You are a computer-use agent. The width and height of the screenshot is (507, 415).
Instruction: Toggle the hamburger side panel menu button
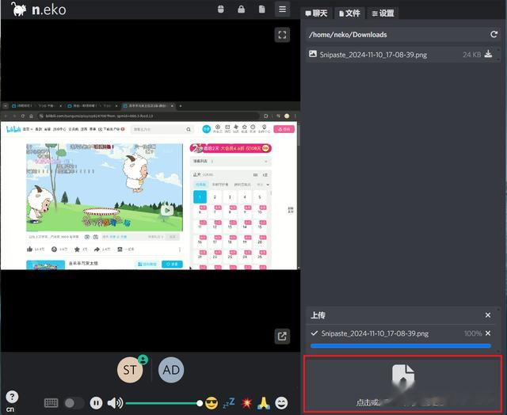click(x=282, y=9)
